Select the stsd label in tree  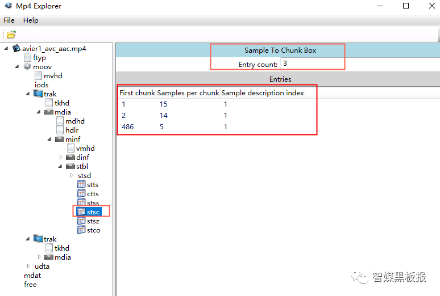[x=85, y=176]
